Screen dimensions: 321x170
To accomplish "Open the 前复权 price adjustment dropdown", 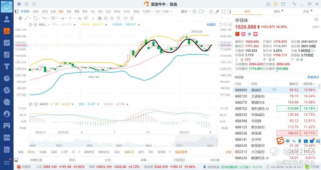I will (x=211, y=25).
